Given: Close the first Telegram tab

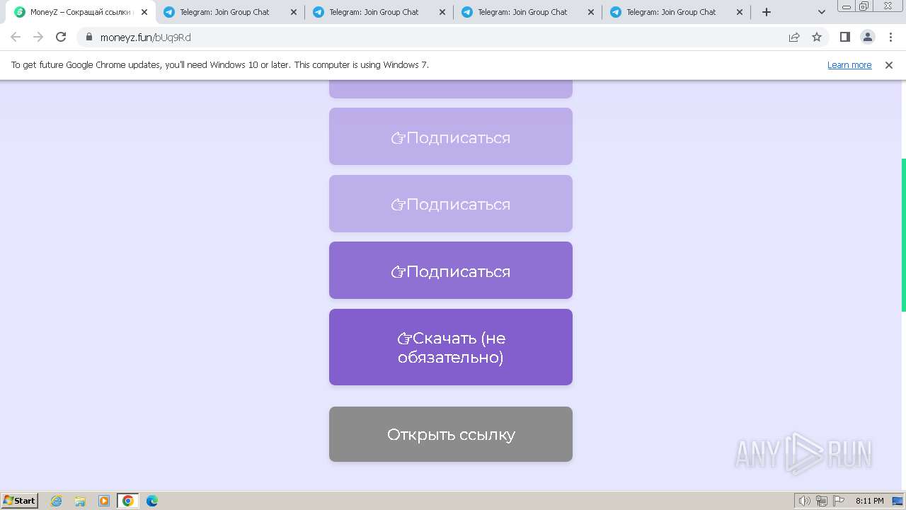Looking at the screenshot, I should tap(294, 12).
